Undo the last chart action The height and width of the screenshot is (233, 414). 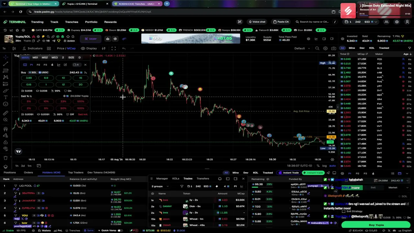tap(124, 49)
